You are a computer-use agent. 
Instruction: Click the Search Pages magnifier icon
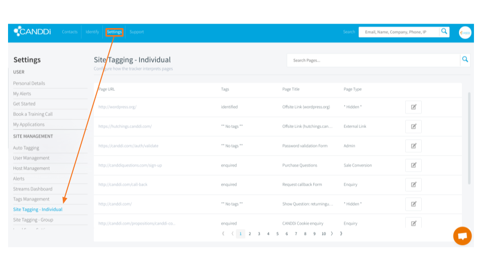[x=465, y=60]
